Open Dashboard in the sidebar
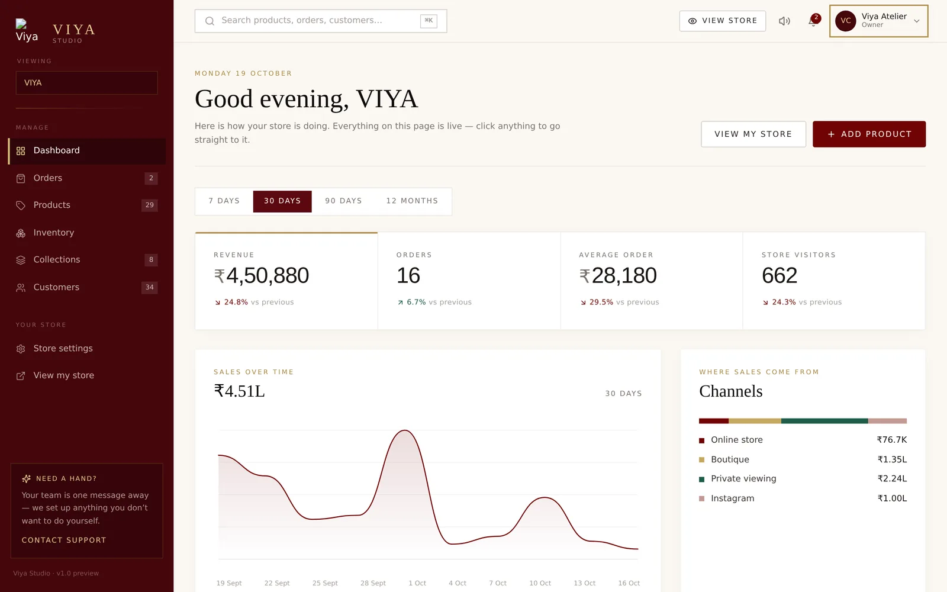The image size is (947, 592). click(87, 151)
